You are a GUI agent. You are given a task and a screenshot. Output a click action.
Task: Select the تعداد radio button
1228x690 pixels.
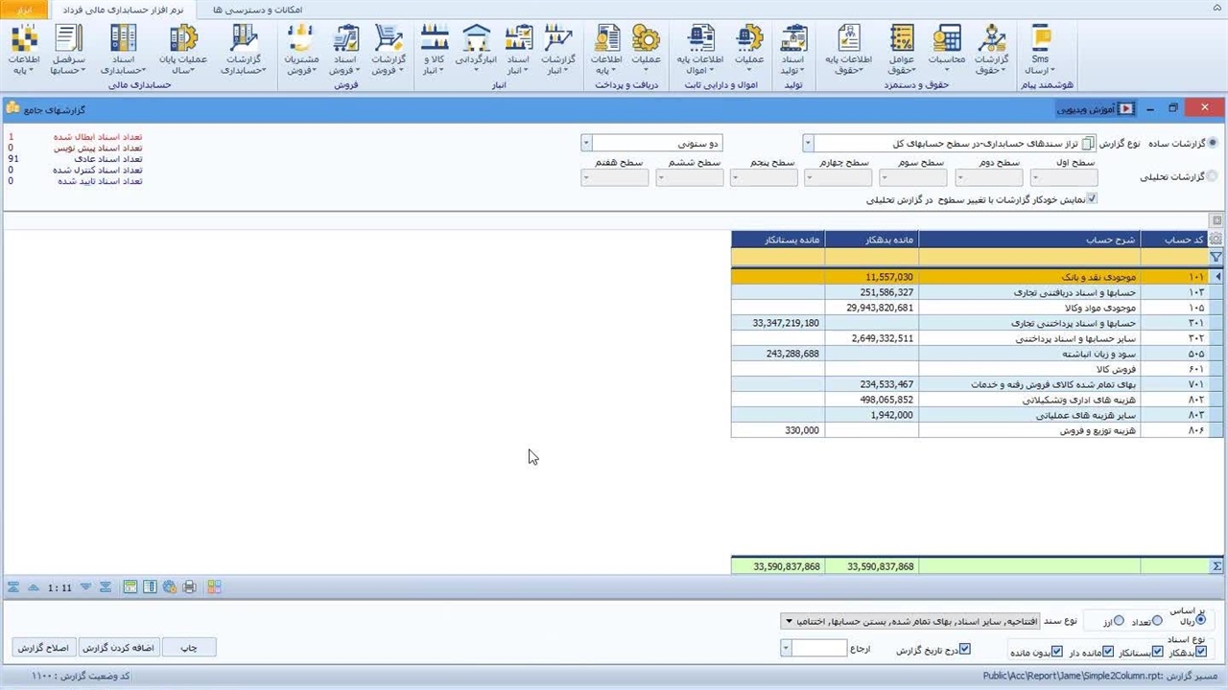1157,621
